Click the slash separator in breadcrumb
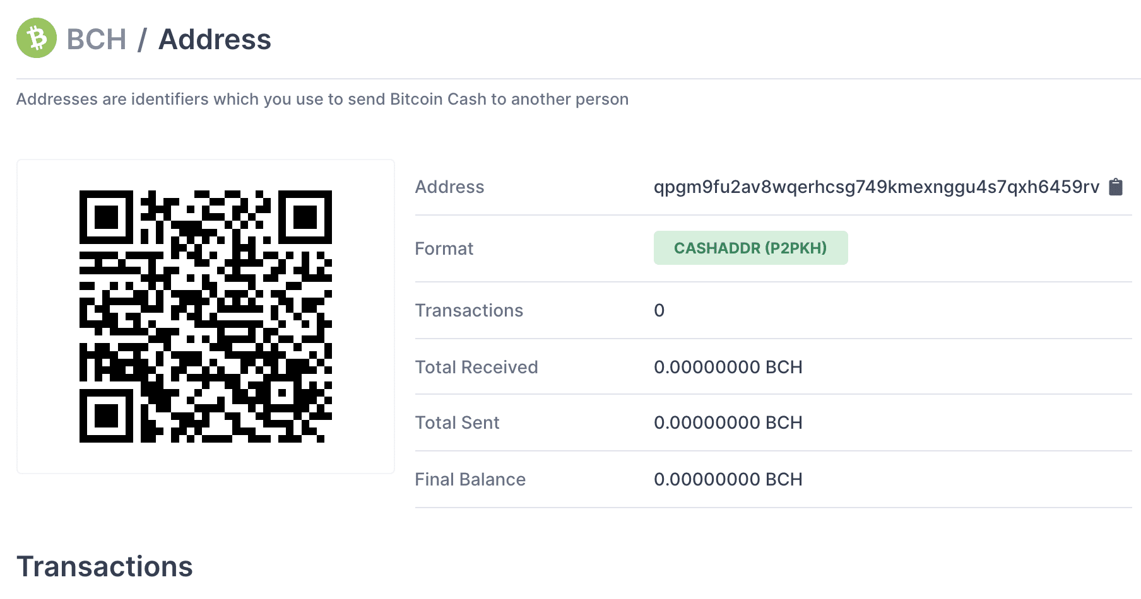The image size is (1141, 599). [142, 39]
